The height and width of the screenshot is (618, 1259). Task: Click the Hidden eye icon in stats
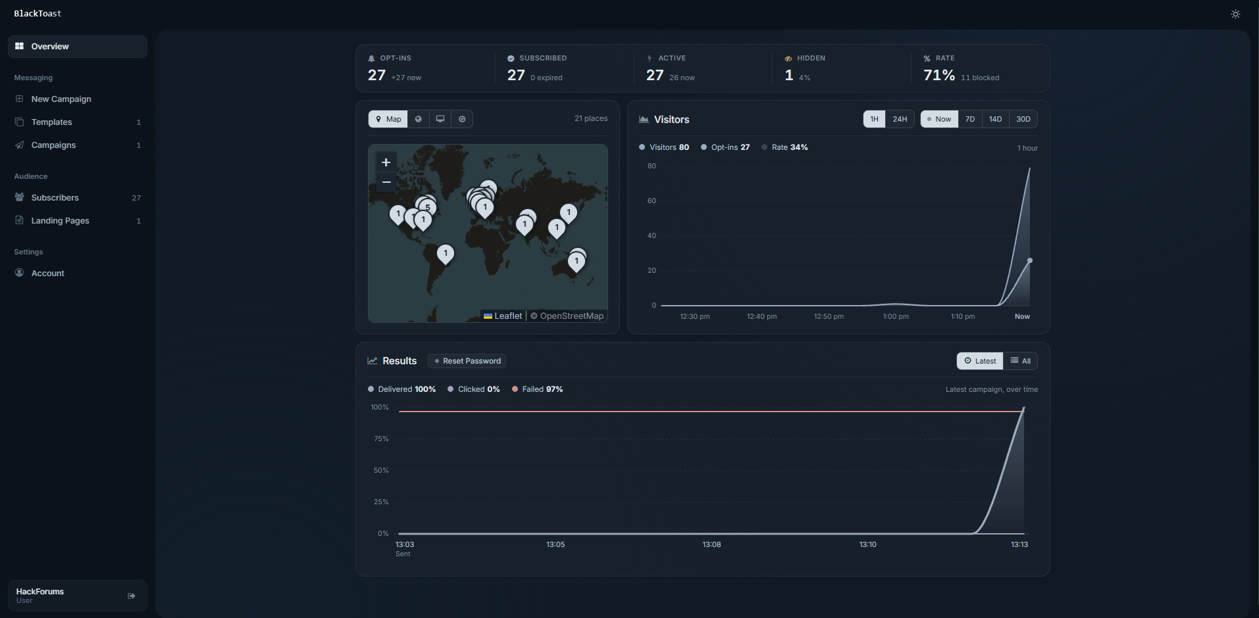[x=788, y=59]
